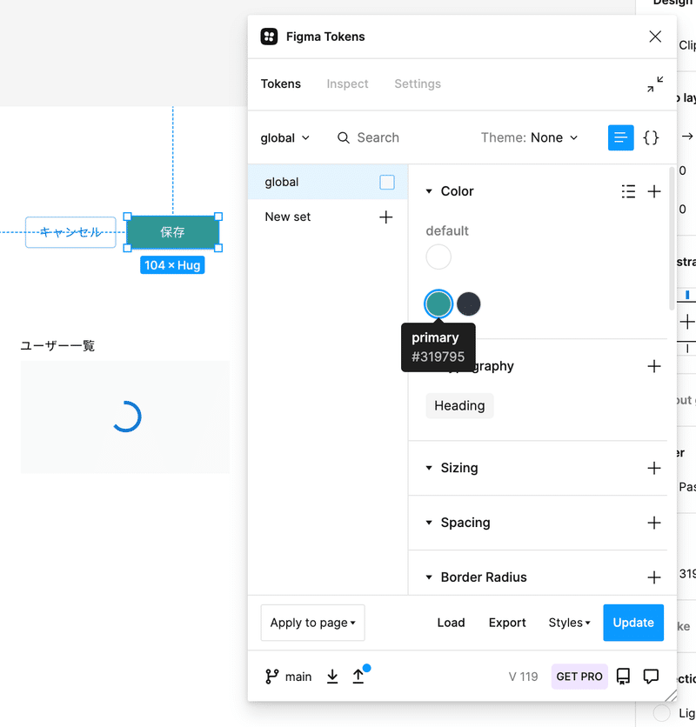This screenshot has height=727, width=696.
Task: Collapse the Color section
Action: coord(429,191)
